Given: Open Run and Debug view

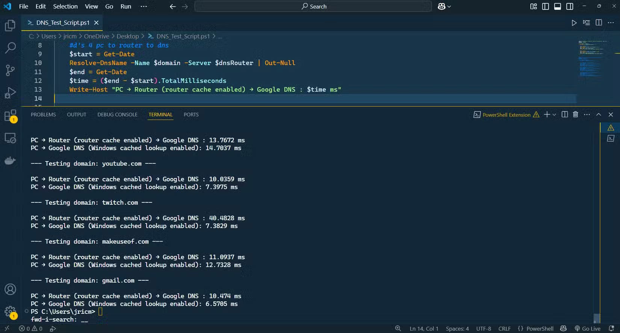Looking at the screenshot, I should 10,93.
